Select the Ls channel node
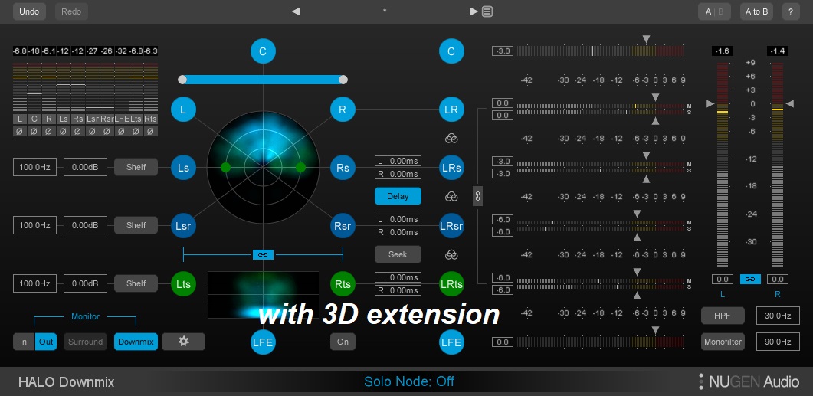This screenshot has width=813, height=396. tap(183, 168)
